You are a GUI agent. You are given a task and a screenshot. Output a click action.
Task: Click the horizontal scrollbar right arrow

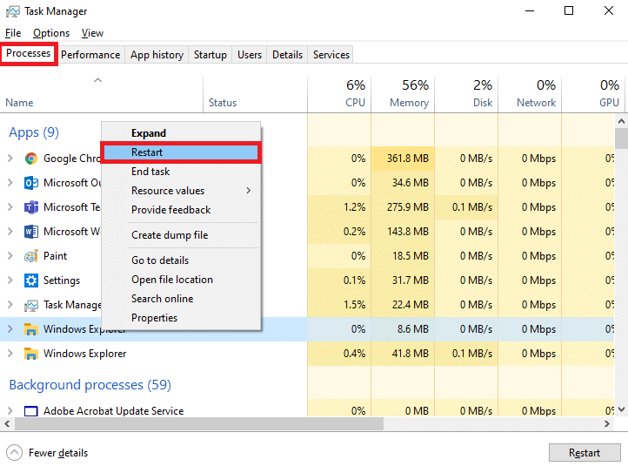607,423
